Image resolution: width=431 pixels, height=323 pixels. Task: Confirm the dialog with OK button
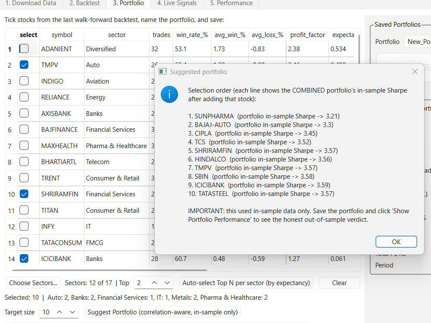tap(396, 242)
